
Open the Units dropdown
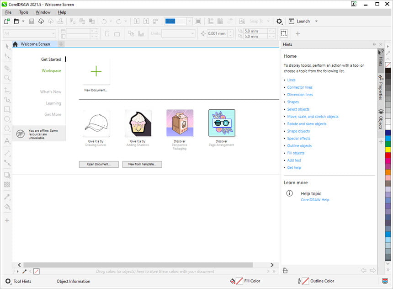pyautogui.click(x=192, y=33)
